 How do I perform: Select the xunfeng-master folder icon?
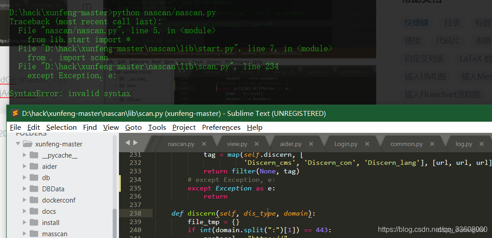28,144
